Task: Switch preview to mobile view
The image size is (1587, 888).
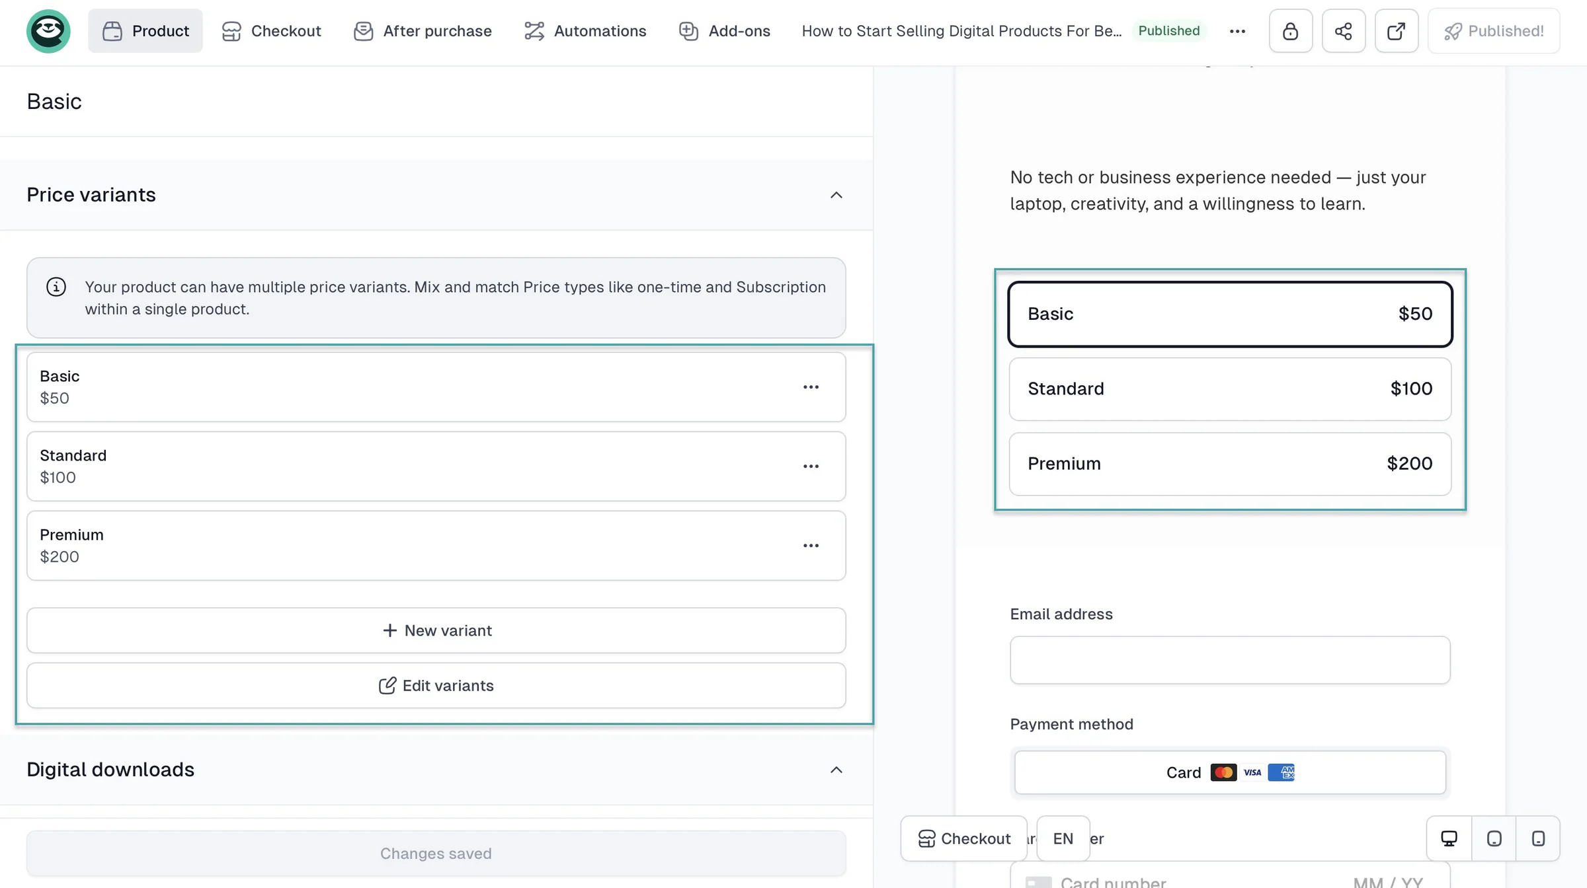Action: click(x=1538, y=838)
